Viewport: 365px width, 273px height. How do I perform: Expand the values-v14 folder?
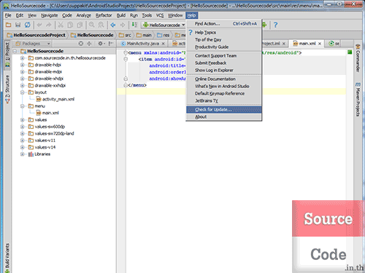tap(23, 147)
